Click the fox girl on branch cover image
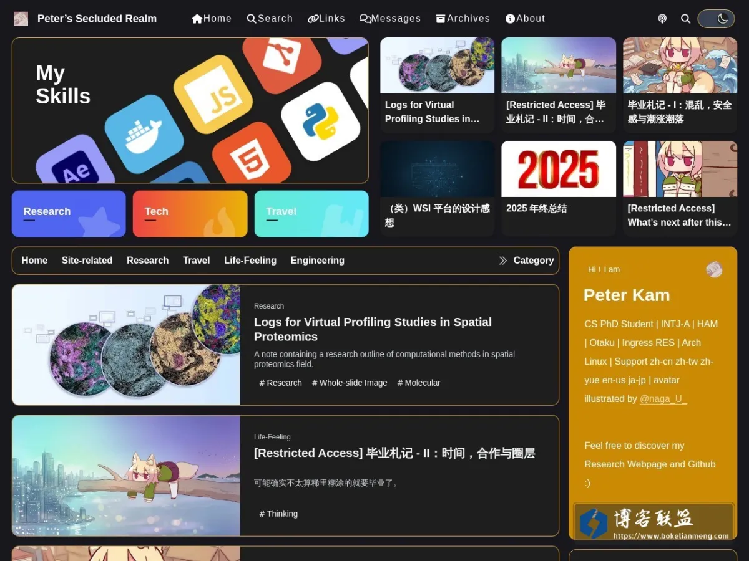The width and height of the screenshot is (749, 561). [126, 476]
